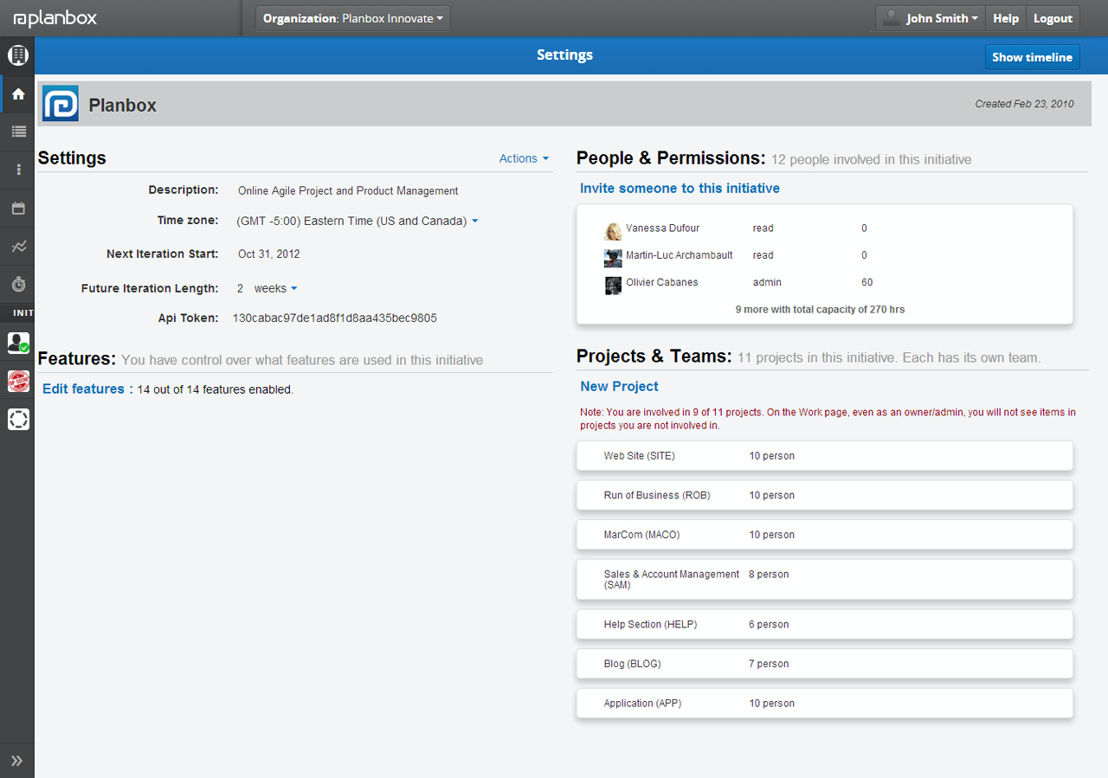This screenshot has height=778, width=1108.
Task: Click John Smith's profile picture icon
Action: pos(890,18)
